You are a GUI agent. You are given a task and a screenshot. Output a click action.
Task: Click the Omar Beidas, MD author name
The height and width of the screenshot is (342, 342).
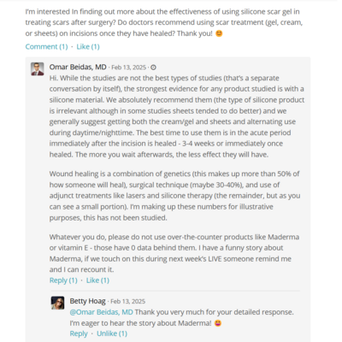pos(78,67)
